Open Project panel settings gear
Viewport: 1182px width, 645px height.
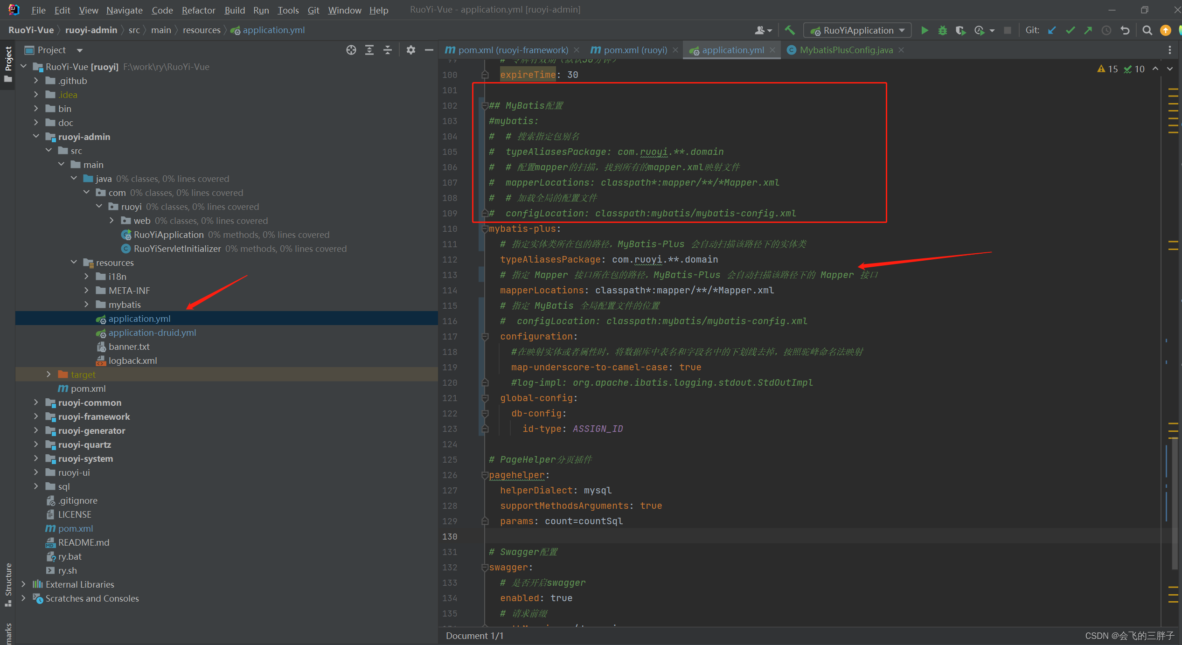[x=410, y=50]
